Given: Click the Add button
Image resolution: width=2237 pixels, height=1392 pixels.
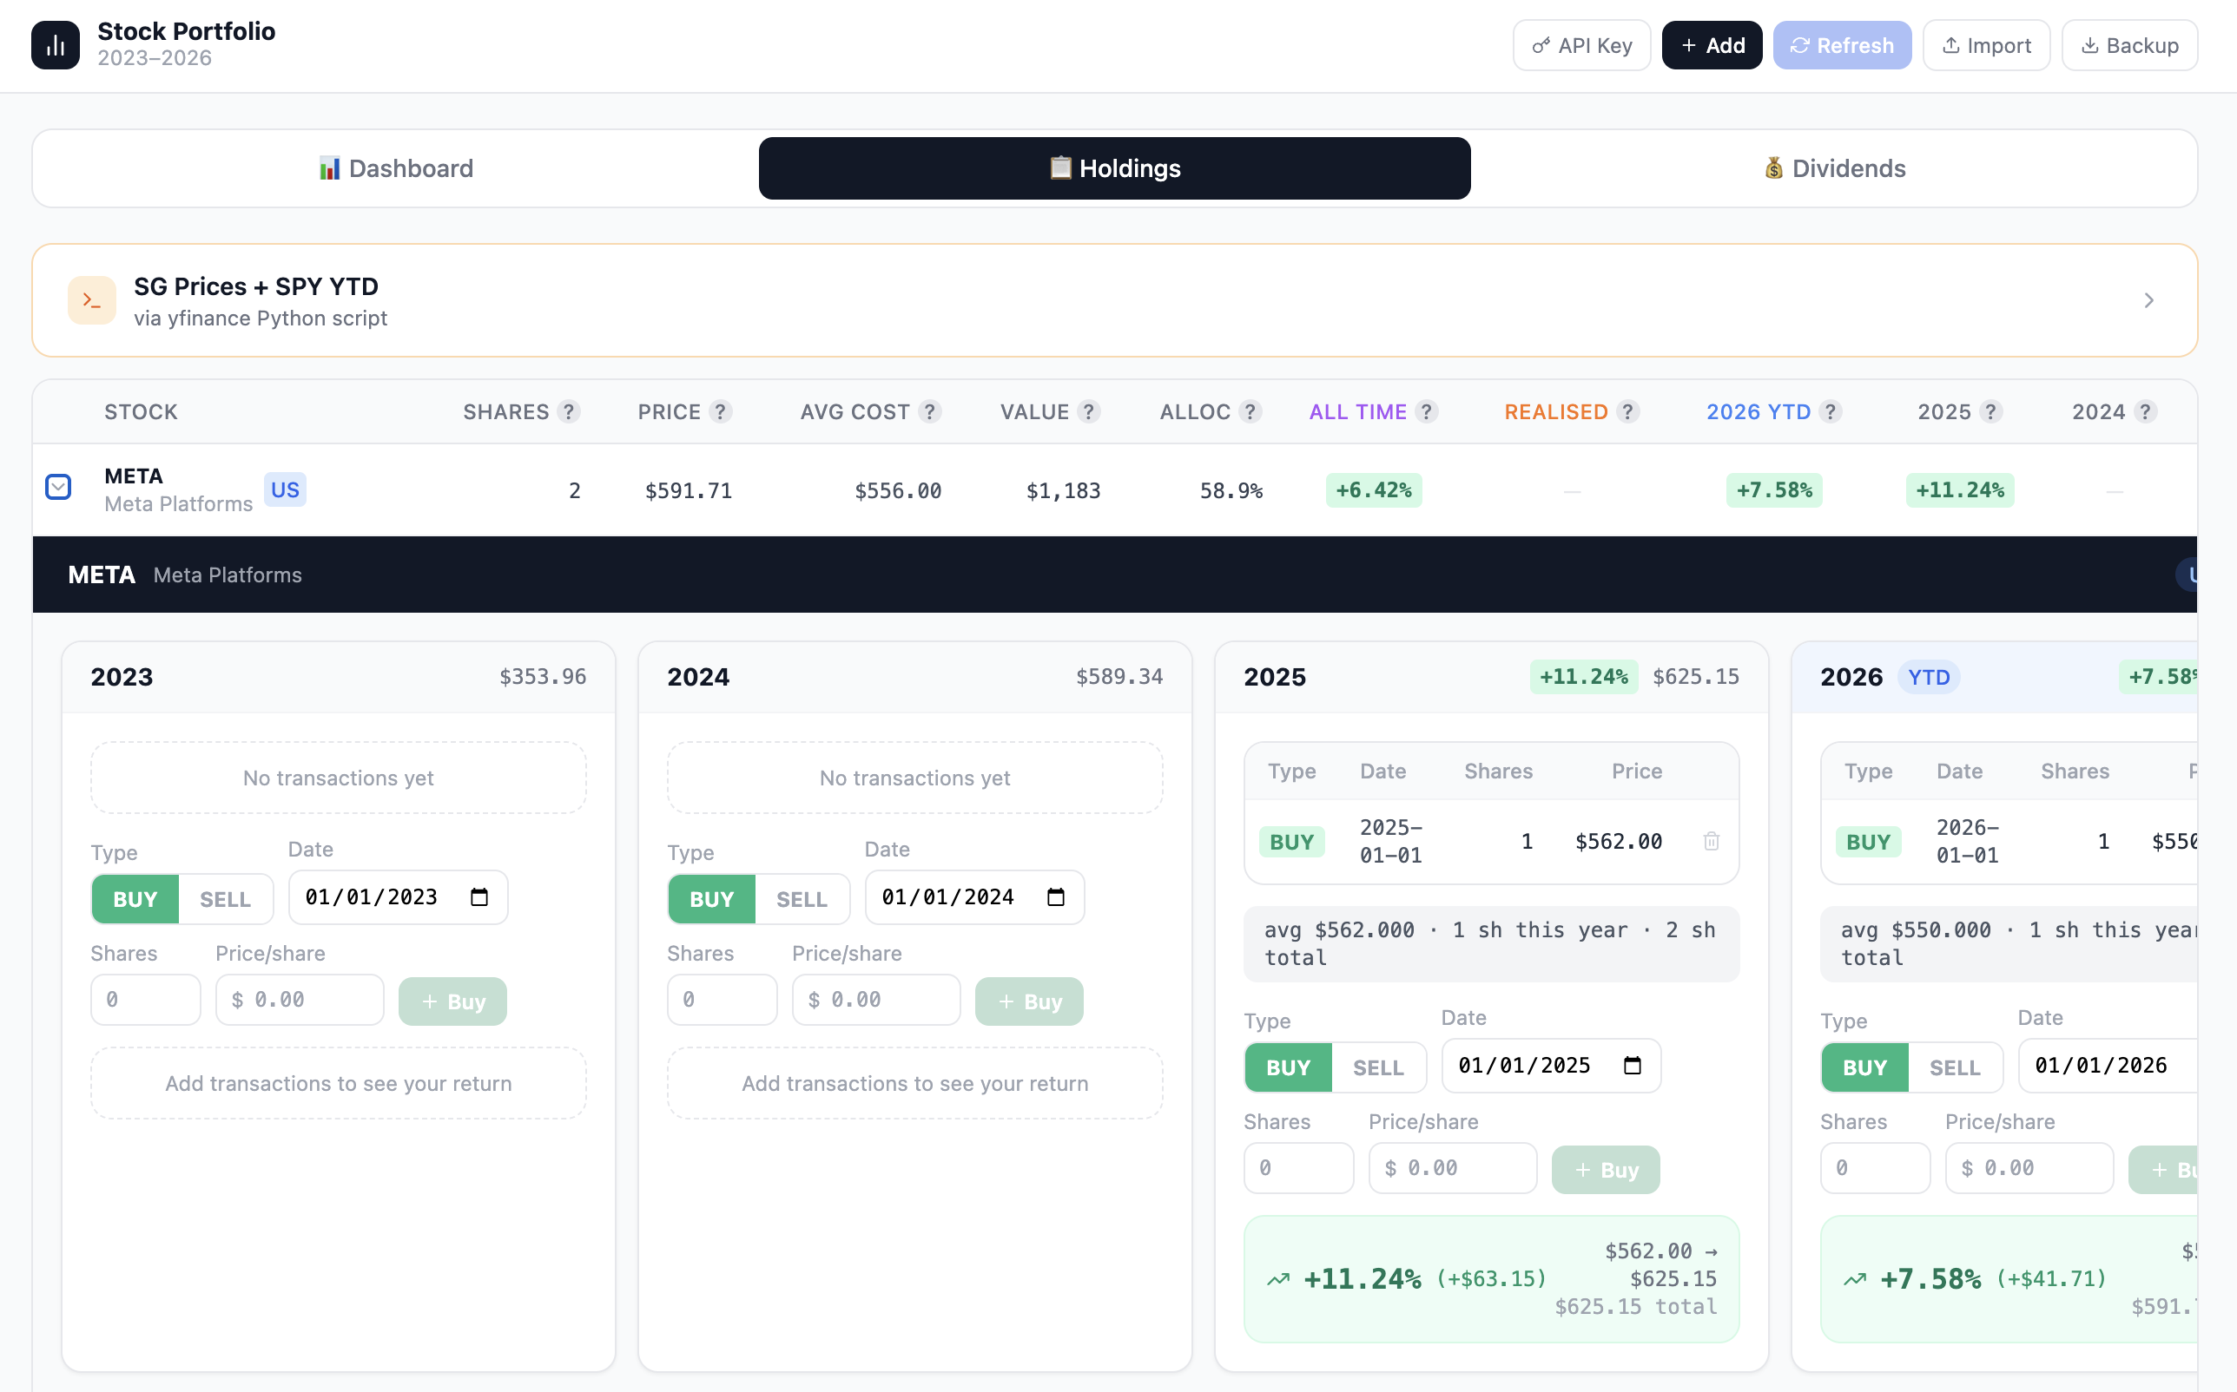Looking at the screenshot, I should 1711,45.
